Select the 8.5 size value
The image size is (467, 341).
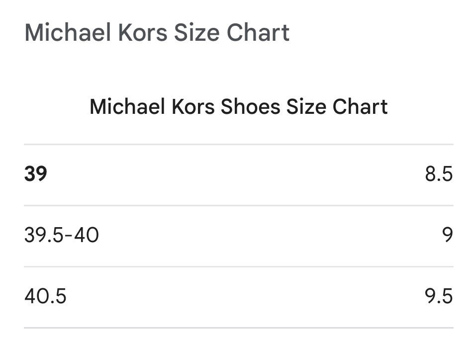click(438, 174)
